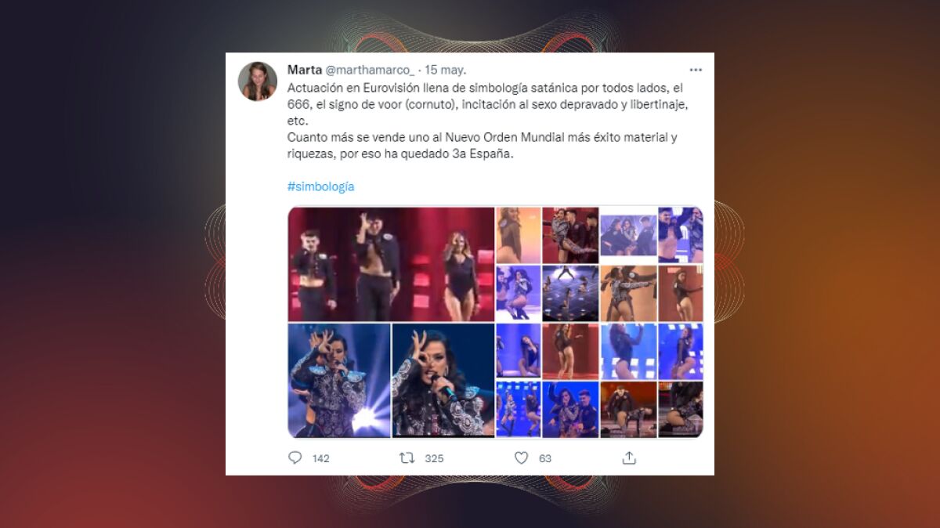Open the 15 may. tweet timestamp
Viewport: 940px width, 528px height.
point(445,70)
